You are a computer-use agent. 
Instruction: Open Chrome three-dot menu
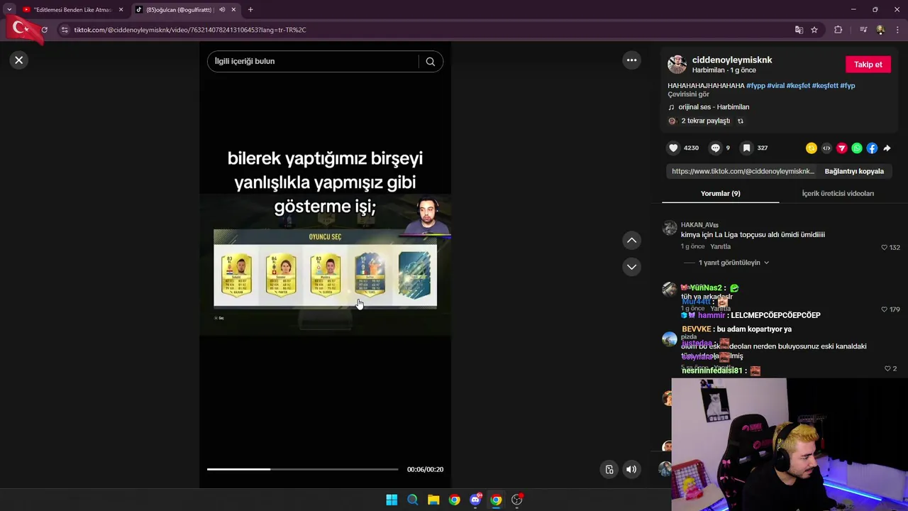click(x=898, y=30)
